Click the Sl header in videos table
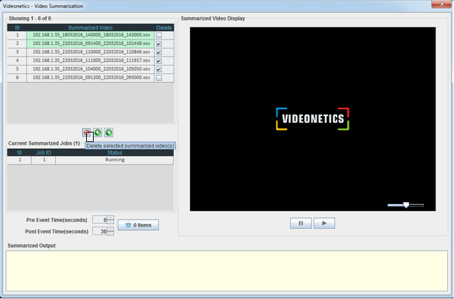Viewport: 454px width, 299px height. tap(17, 28)
